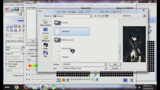Open Bibliotecas in the places sidebar
This screenshot has width=160, height=90.
pos(45,38)
